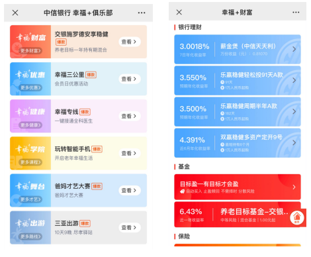Screen dimensions: 311x257
Task: Open 更多才艺 under 幸福舞台
Action: (x=30, y=199)
